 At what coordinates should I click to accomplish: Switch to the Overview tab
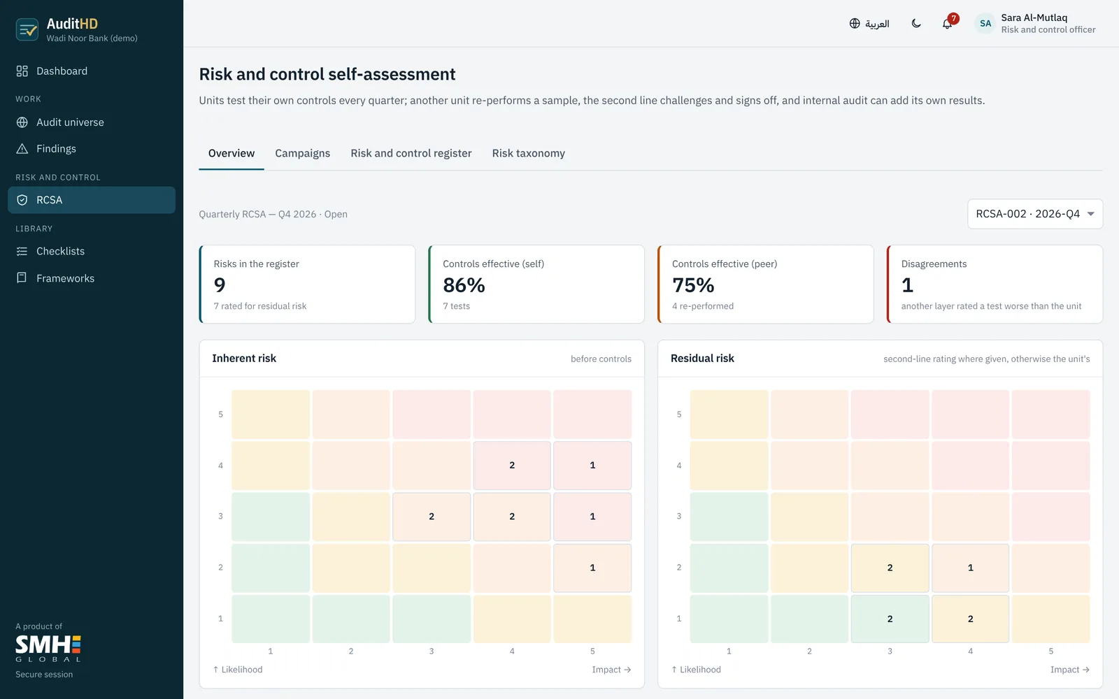coord(231,153)
